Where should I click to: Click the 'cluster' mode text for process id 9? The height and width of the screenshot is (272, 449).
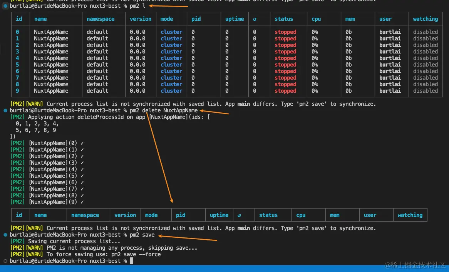click(x=171, y=91)
